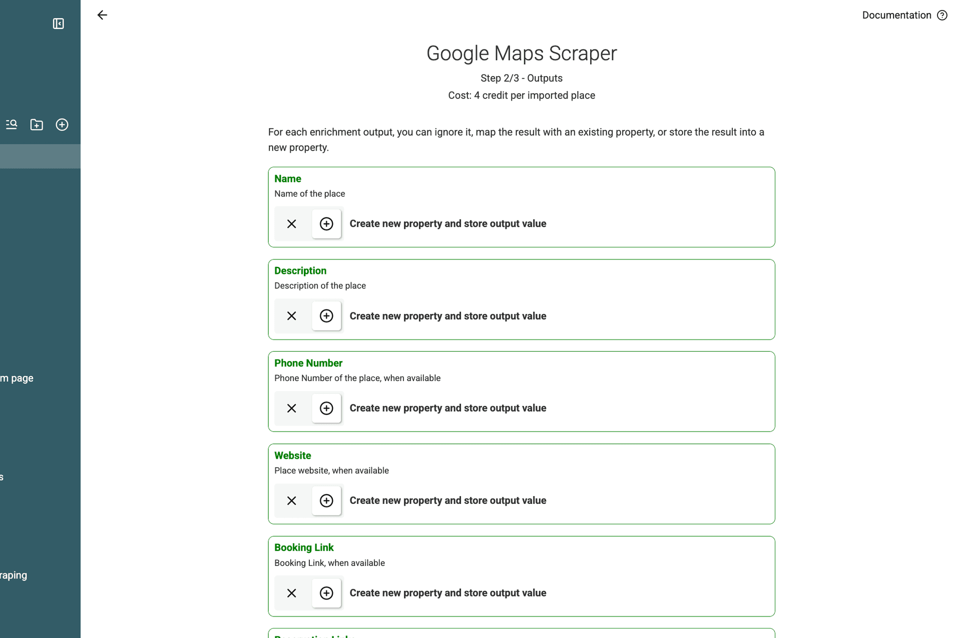The image size is (961, 638).
Task: Ignore the Booking Link output with the X icon
Action: click(292, 593)
